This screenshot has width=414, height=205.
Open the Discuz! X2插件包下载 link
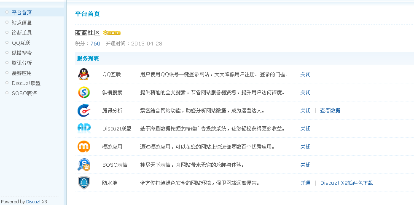coord(347,183)
